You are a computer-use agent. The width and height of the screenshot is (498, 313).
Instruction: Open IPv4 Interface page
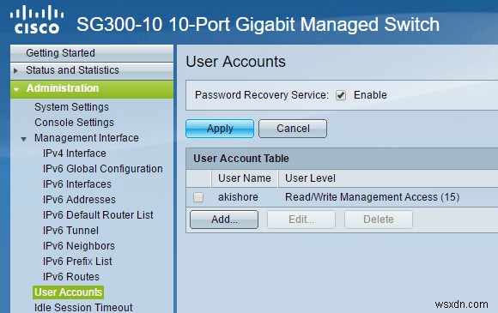point(75,153)
